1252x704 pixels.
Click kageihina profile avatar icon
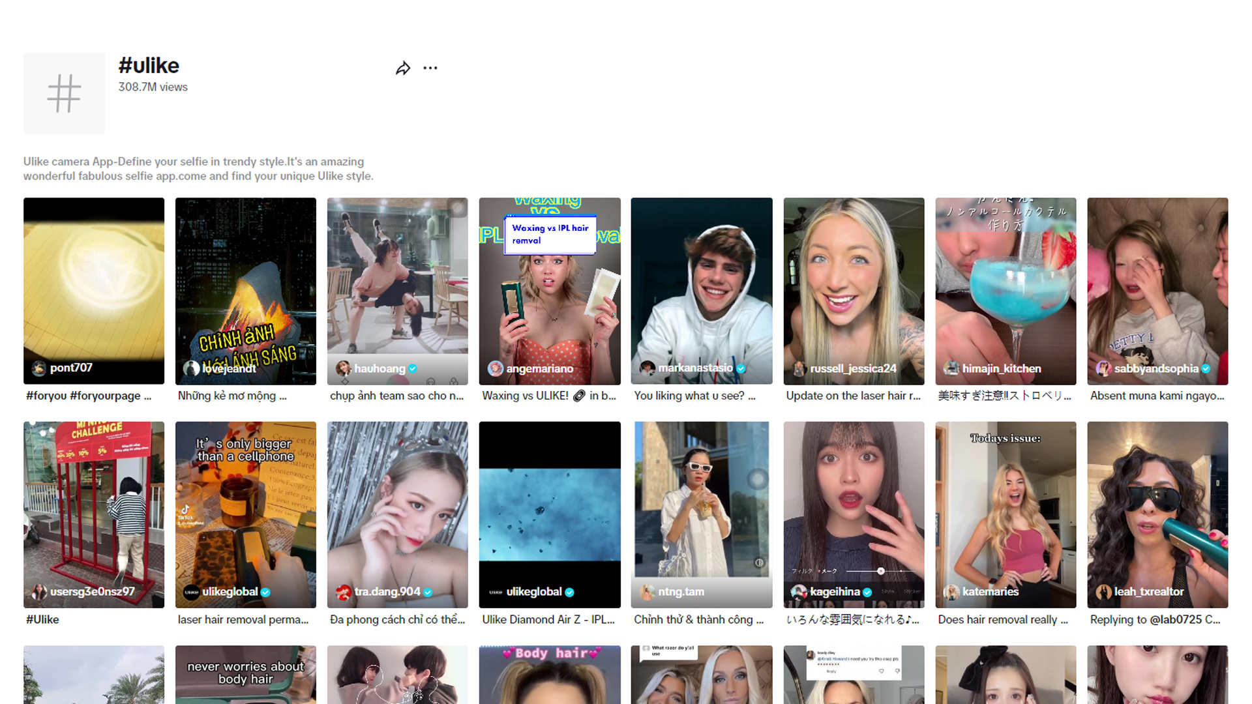pos(799,592)
